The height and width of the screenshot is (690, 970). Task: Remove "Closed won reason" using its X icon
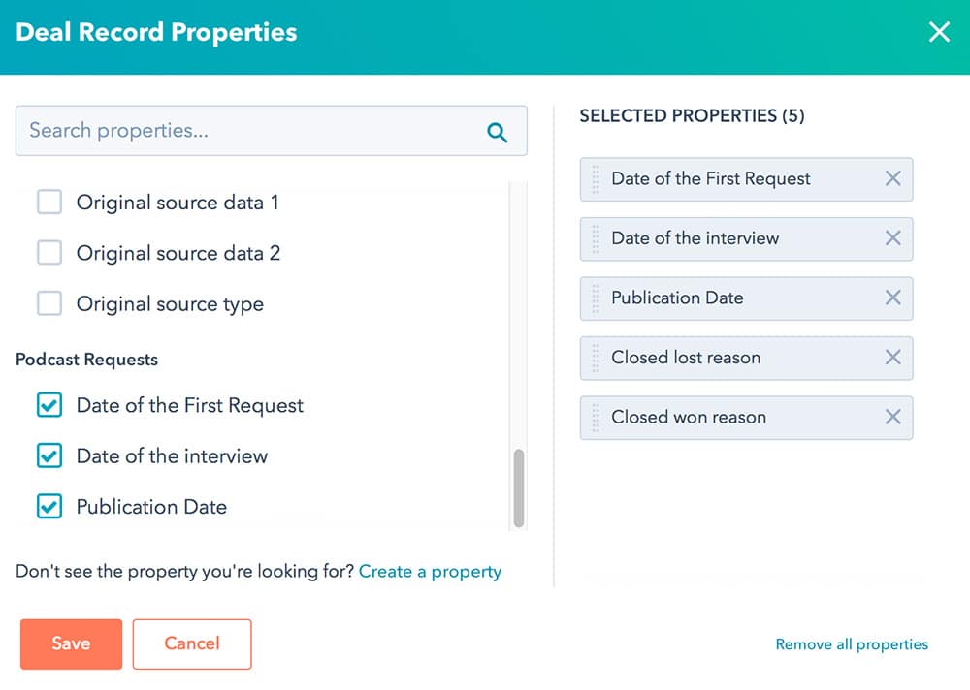tap(893, 418)
